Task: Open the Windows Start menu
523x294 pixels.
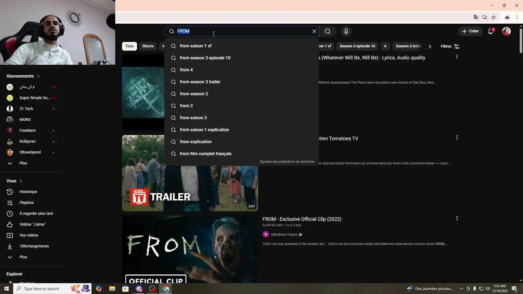Action: click(x=7, y=289)
